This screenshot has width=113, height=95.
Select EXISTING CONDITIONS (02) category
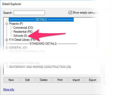pyautogui.click(x=27, y=52)
